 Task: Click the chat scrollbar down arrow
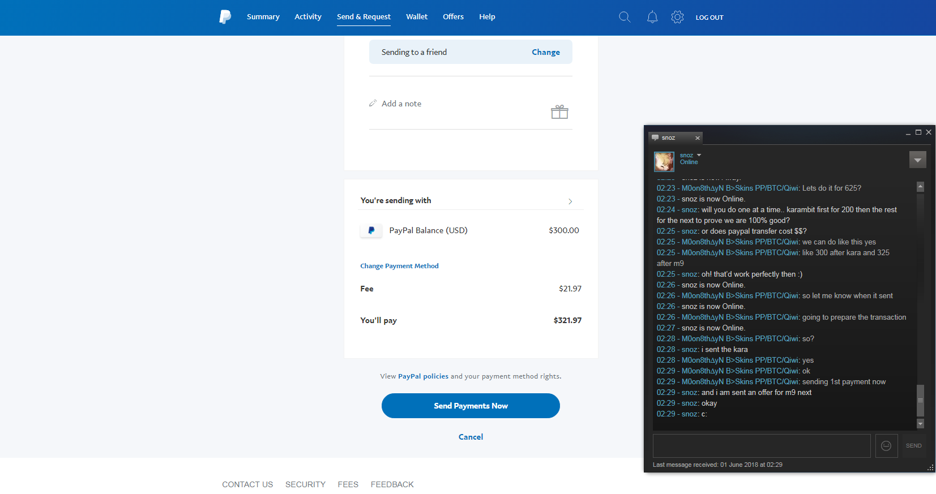(x=920, y=423)
